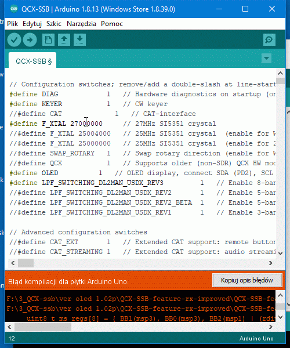The height and width of the screenshot is (348, 290).
Task: Click console horizontal scroll right arrow
Action: click(270, 327)
